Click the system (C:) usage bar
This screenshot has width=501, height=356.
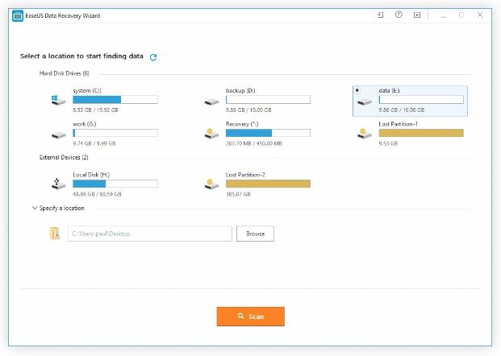115,100
